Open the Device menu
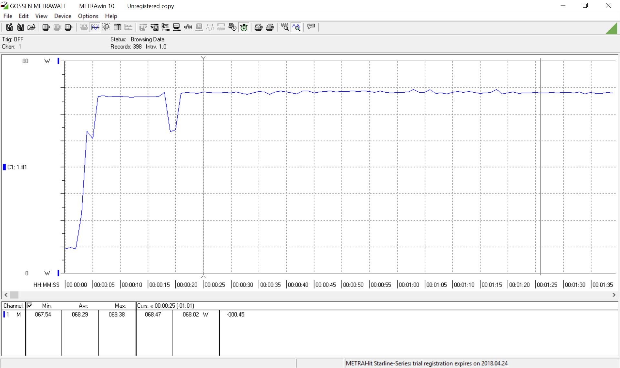The image size is (620, 368). (x=63, y=16)
